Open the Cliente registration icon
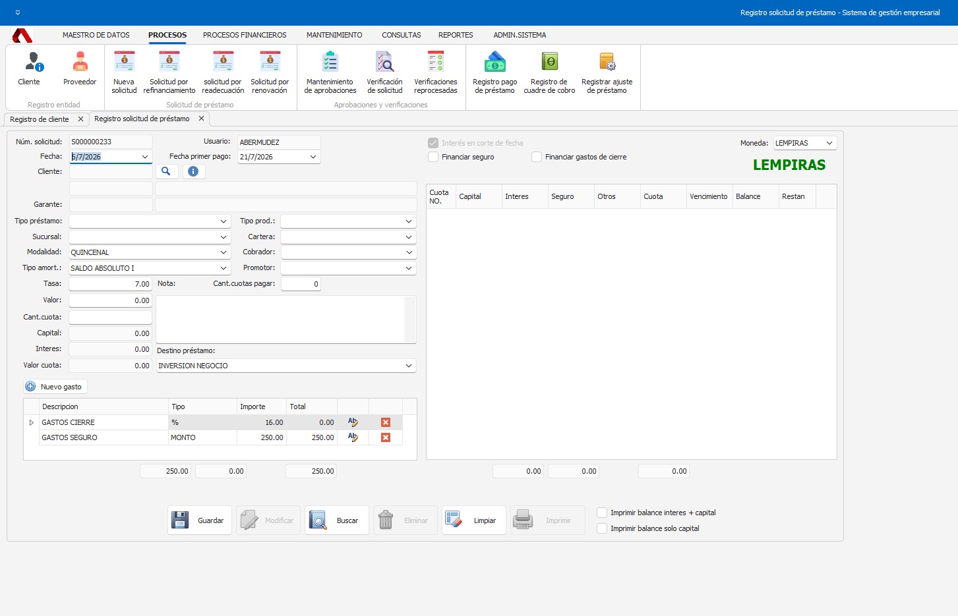958x616 pixels. 29,69
